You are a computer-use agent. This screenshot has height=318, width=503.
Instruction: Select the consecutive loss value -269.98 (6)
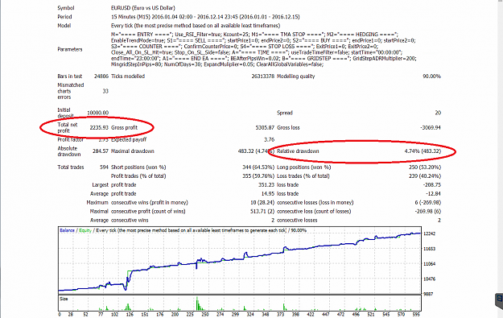point(427,212)
